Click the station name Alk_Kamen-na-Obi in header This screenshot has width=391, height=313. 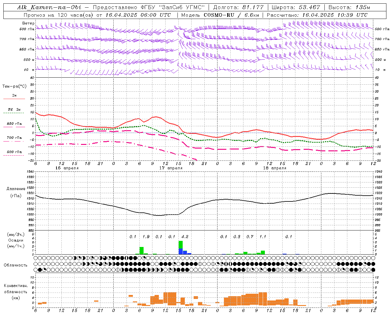(49, 7)
